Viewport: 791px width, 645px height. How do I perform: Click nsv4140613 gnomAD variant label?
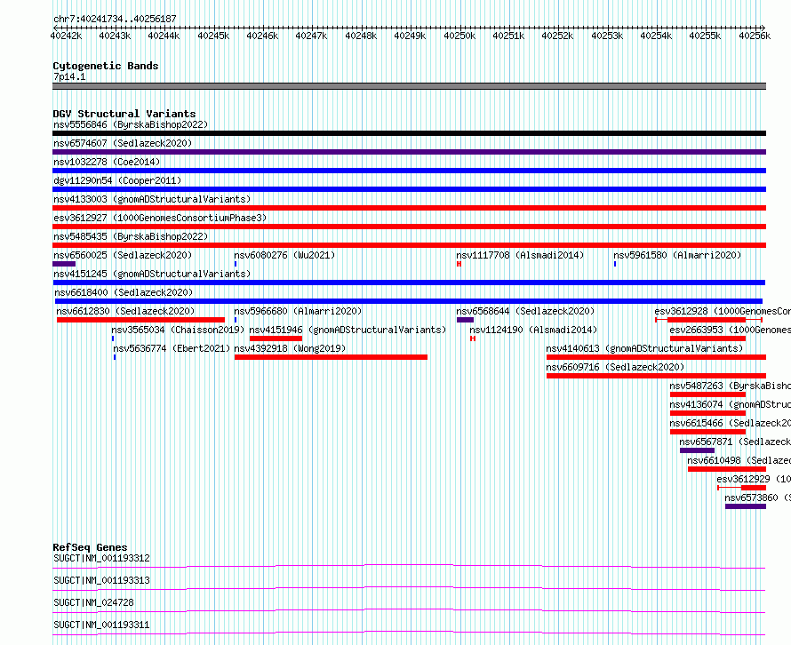(x=644, y=348)
